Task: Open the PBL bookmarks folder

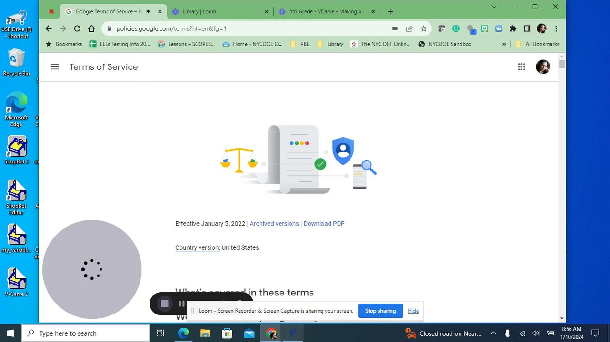Action: point(300,44)
